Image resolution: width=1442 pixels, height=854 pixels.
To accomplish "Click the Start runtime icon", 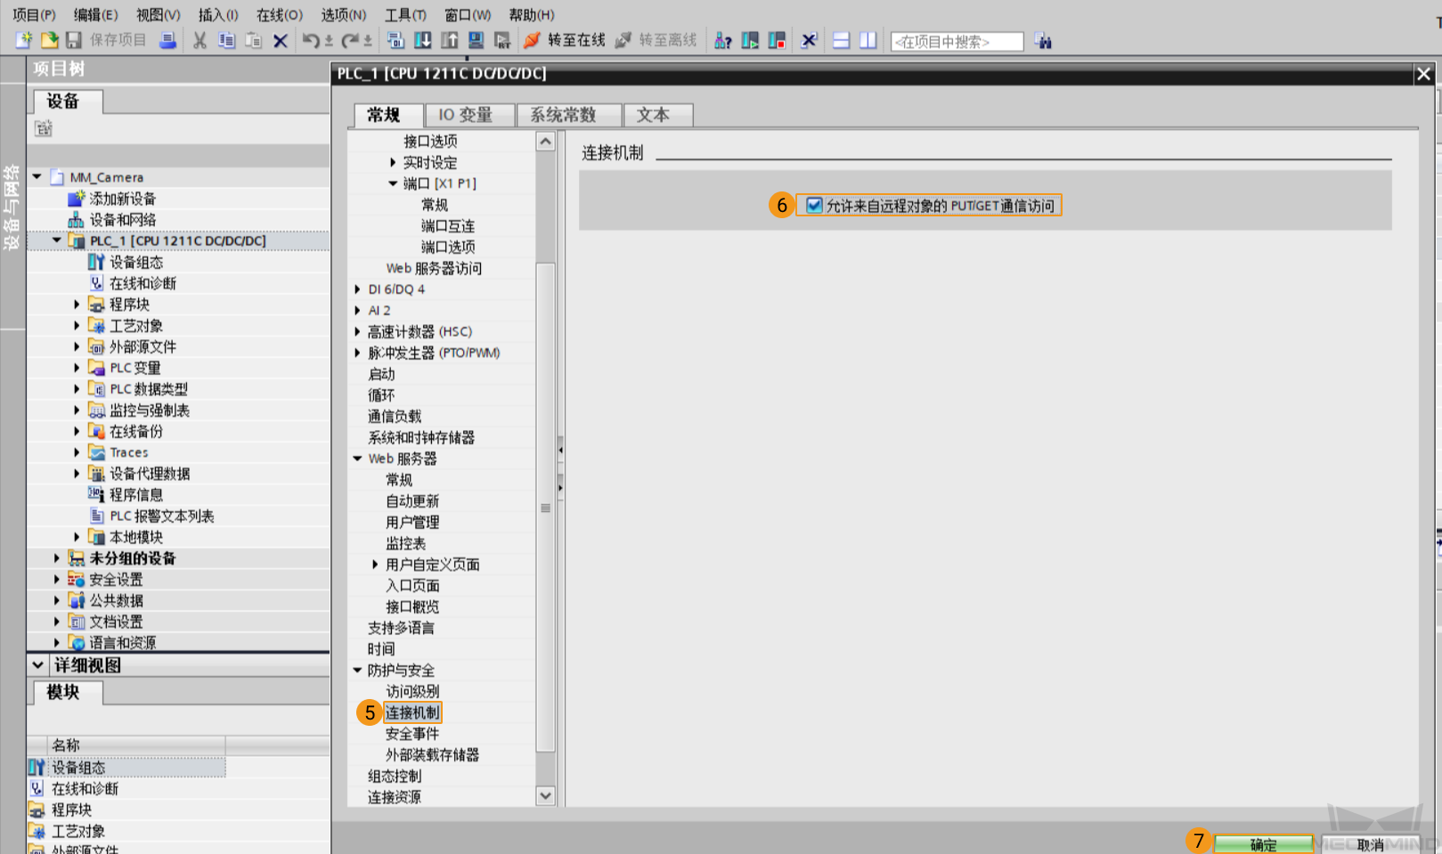I will pos(502,40).
